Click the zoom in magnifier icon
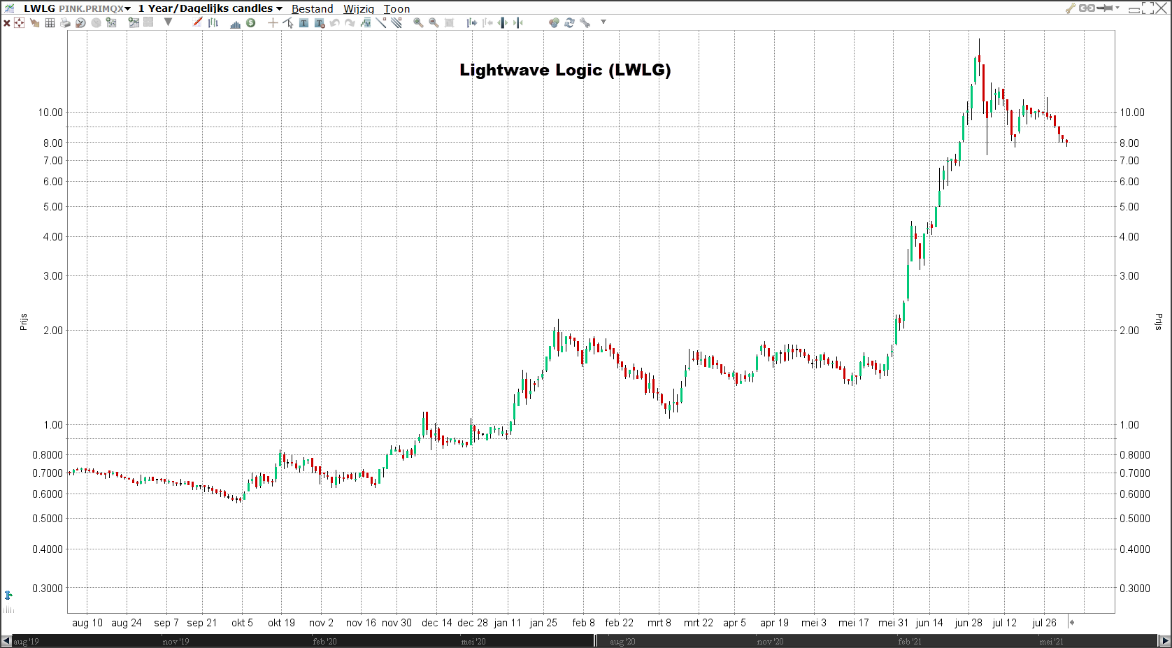Image resolution: width=1172 pixels, height=648 pixels. 418,22
